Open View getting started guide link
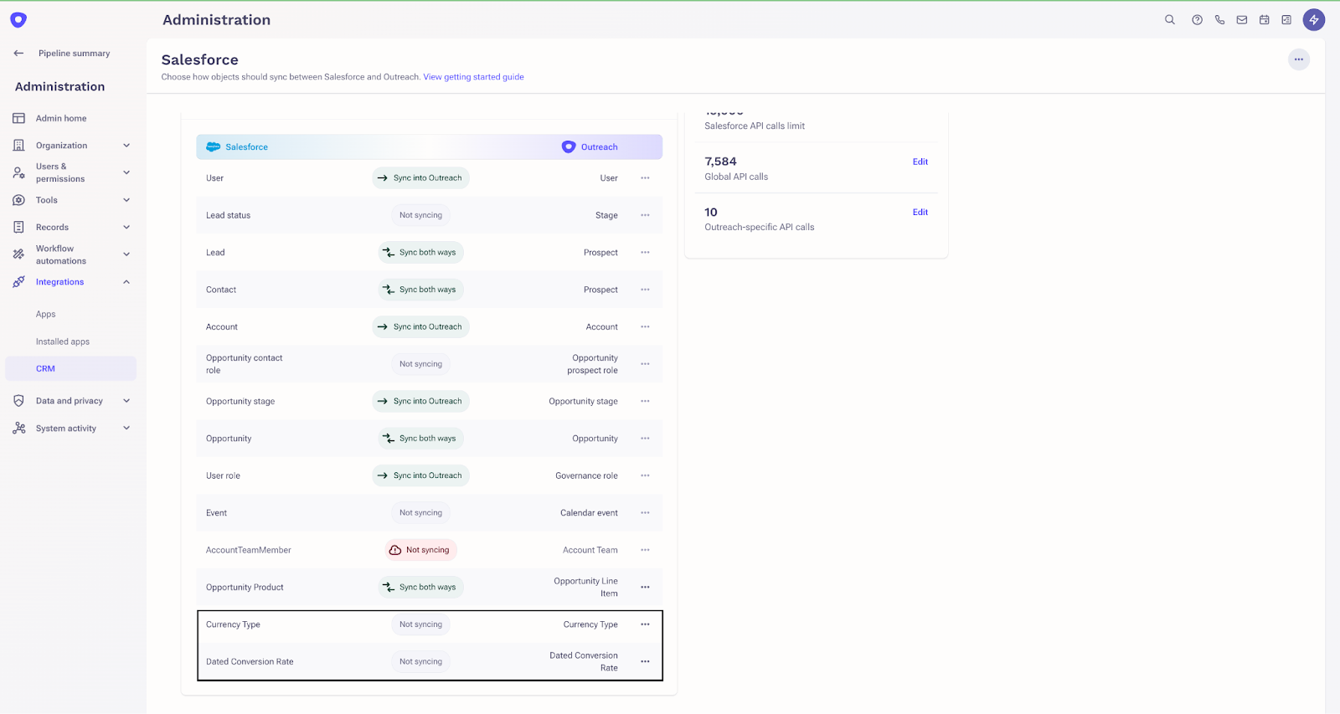The width and height of the screenshot is (1340, 714). (x=473, y=77)
